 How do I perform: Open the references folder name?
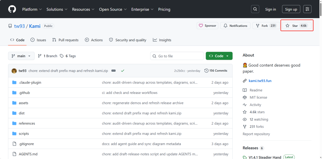(27, 123)
